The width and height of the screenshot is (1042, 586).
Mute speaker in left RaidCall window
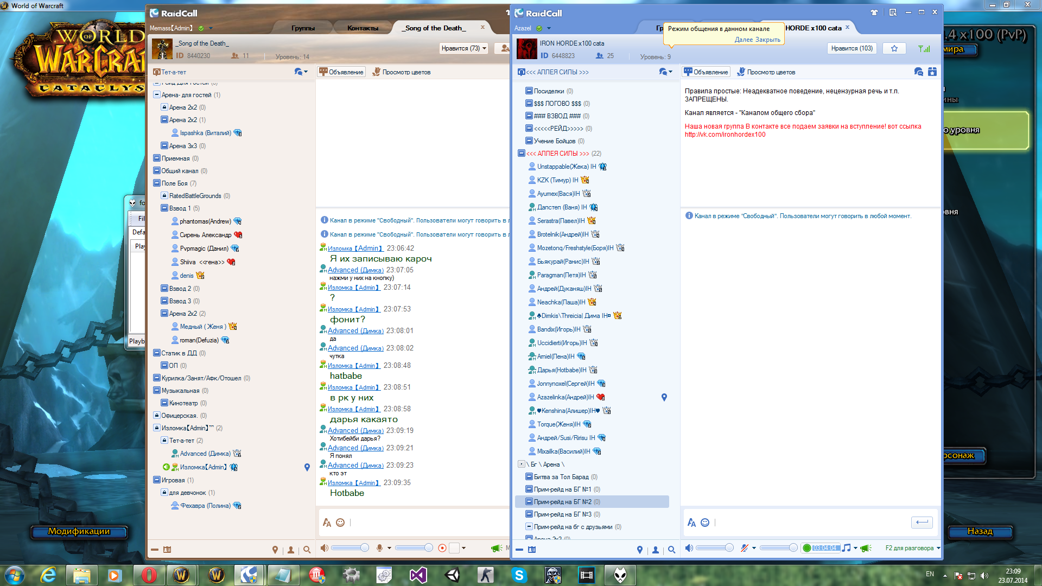324,549
